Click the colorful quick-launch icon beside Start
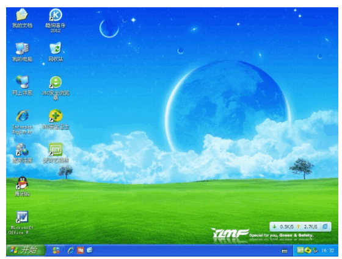Image resolution: width=342 pixels, height=259 pixels. point(56,250)
